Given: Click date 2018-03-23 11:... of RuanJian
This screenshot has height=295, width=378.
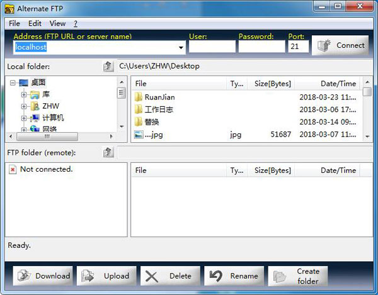Looking at the screenshot, I should coord(328,97).
